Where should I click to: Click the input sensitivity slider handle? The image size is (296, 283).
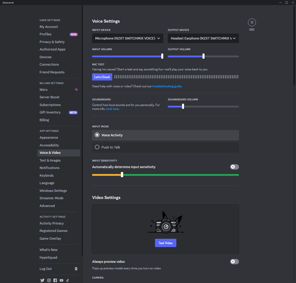tap(122, 175)
